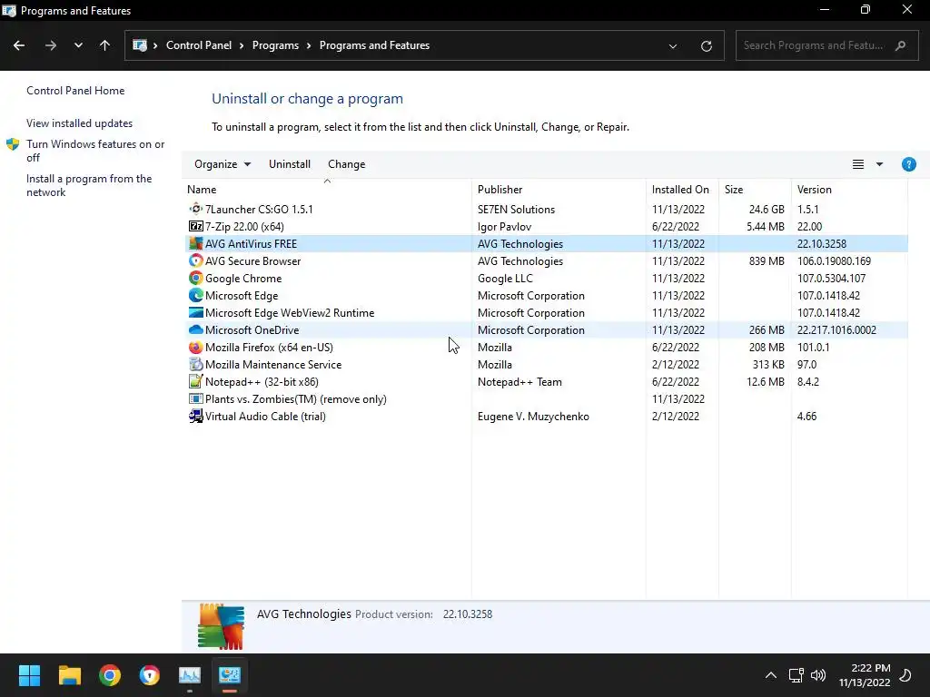This screenshot has height=697, width=930.
Task: Click the network icon in system tray
Action: coord(796,675)
